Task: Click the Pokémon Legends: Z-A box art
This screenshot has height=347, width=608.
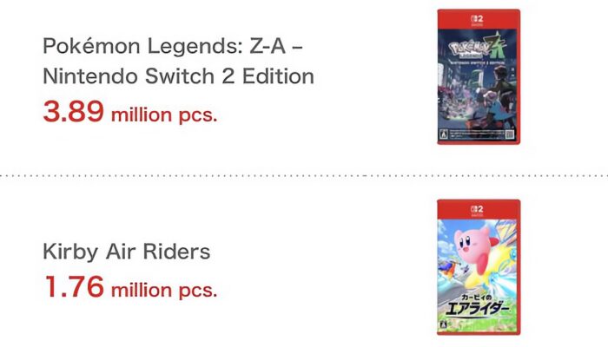Action: (x=478, y=76)
